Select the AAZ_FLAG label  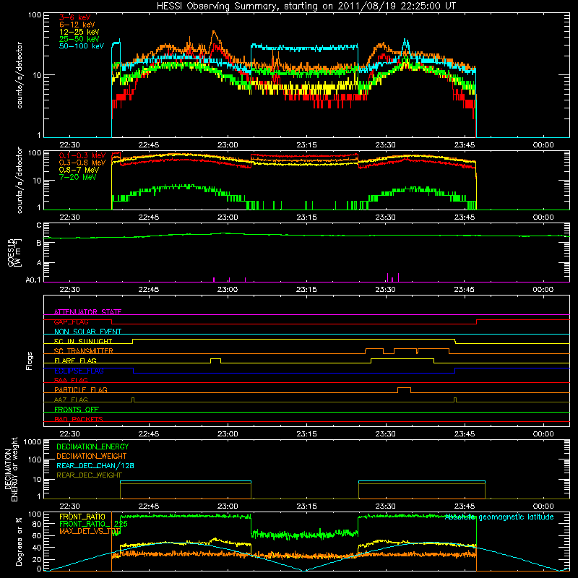pyautogui.click(x=71, y=400)
